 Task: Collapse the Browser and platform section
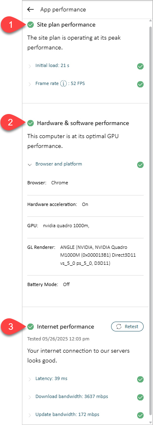30,165
